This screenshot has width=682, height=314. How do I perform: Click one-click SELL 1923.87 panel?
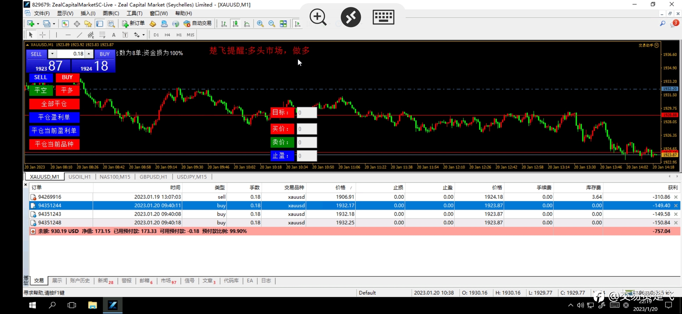pyautogui.click(x=48, y=66)
